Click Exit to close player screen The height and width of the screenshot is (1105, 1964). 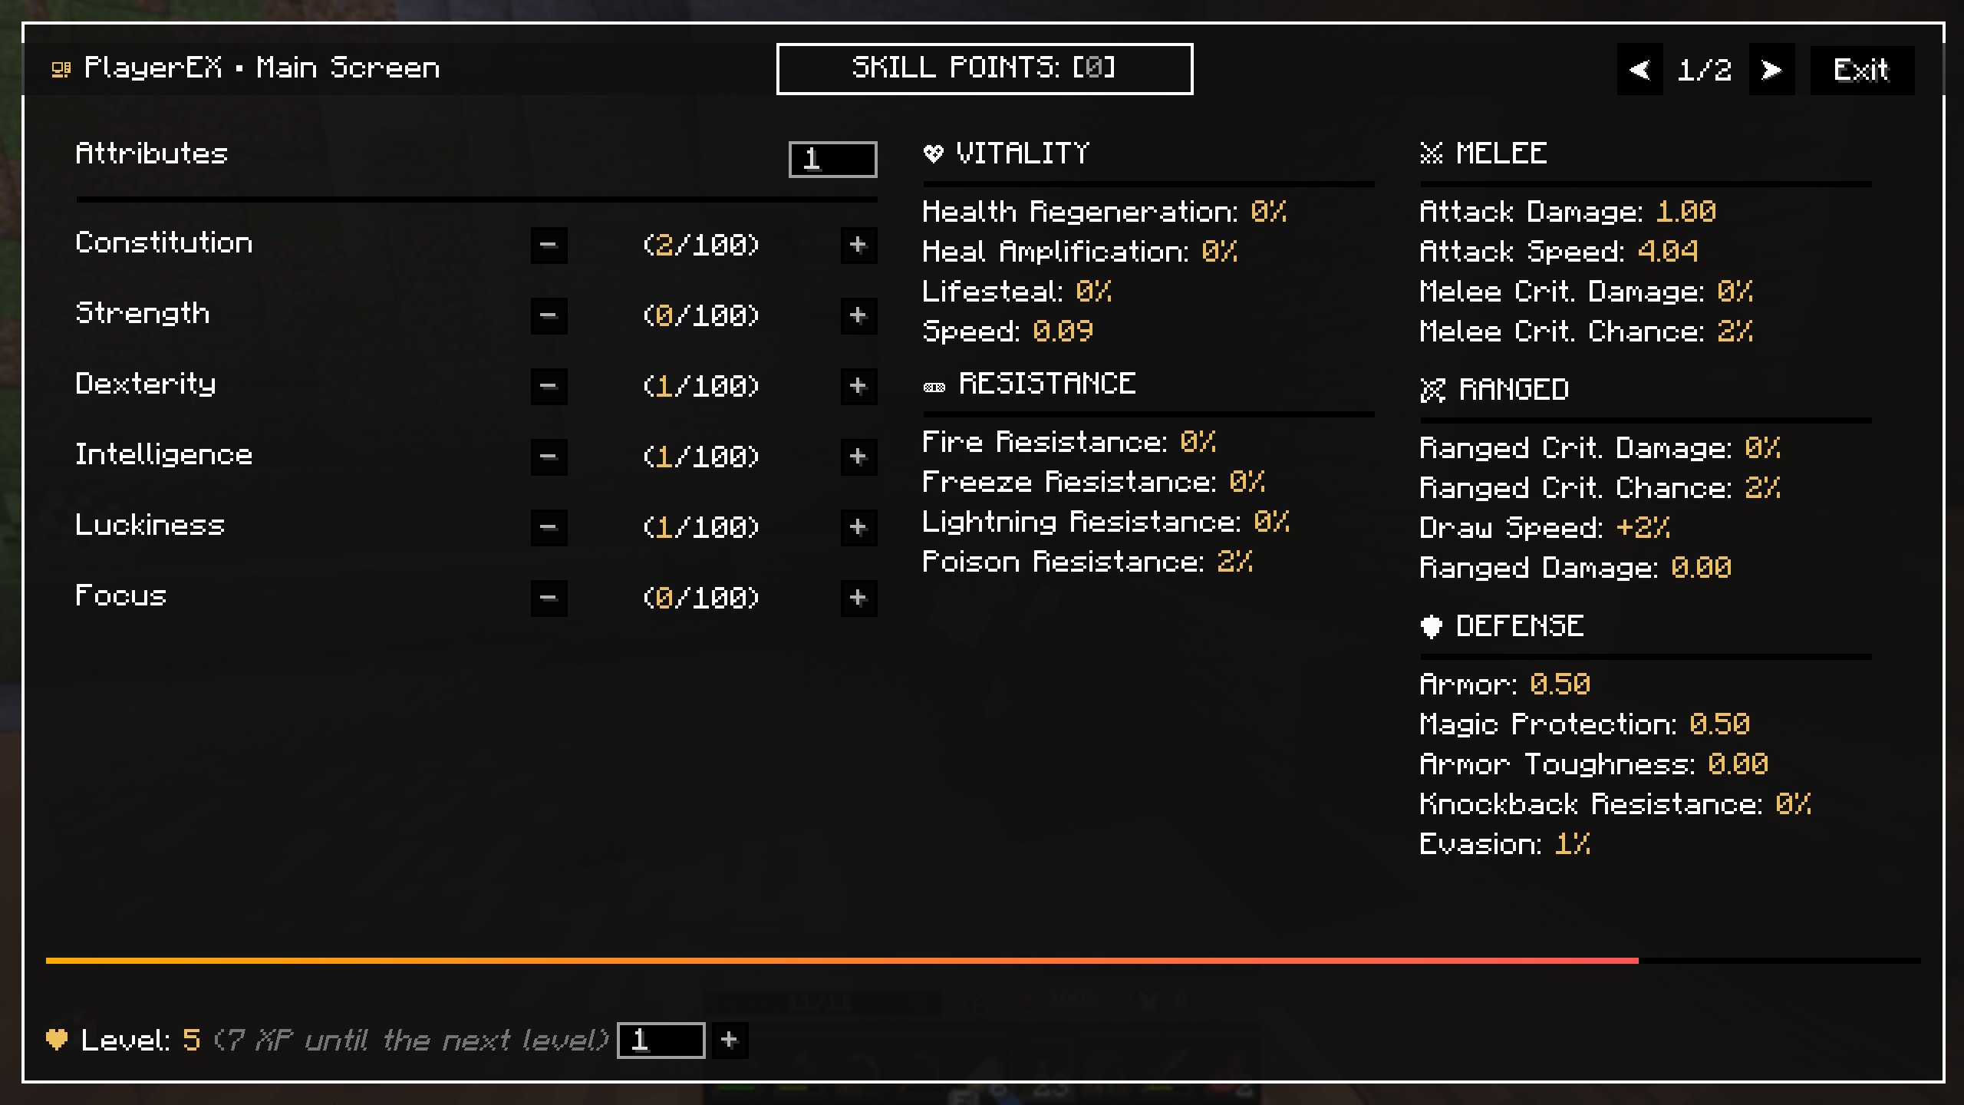(x=1863, y=69)
